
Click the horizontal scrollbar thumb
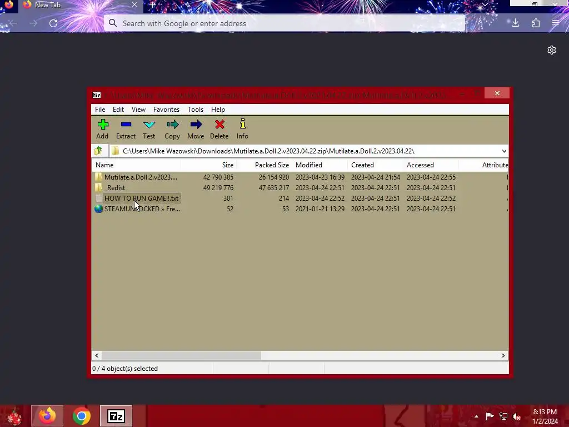point(181,355)
